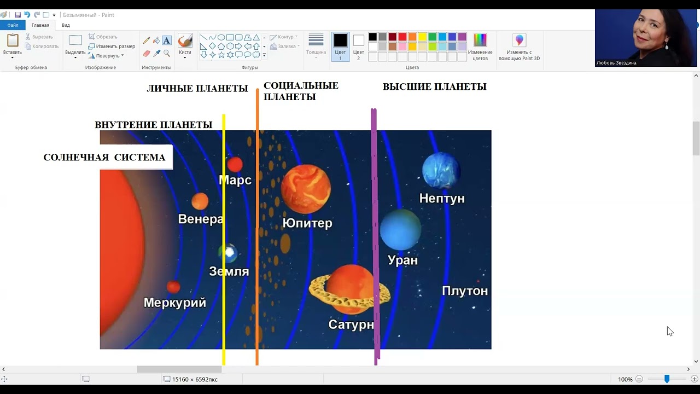
Task: Select Цвет 1 foreground color box
Action: click(340, 47)
